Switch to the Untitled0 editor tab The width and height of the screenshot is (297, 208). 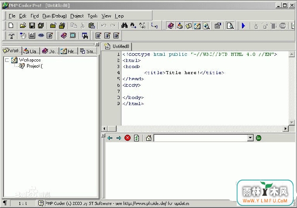pos(117,46)
